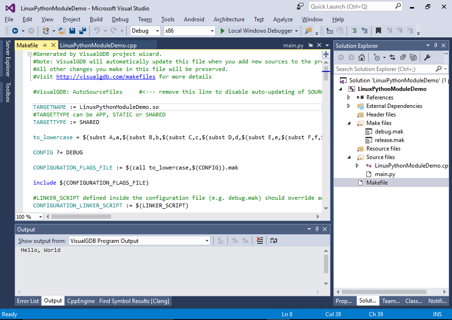Click the Solution Explorer horizontal scrollbar thumb
This screenshot has height=320, width=452.
tap(384, 292)
